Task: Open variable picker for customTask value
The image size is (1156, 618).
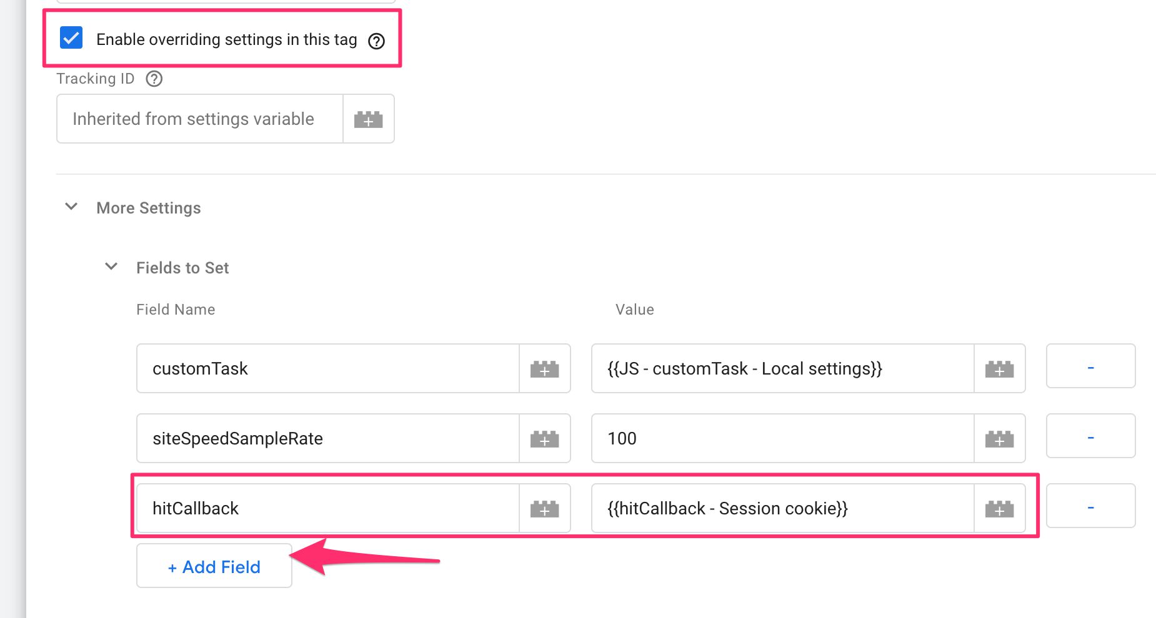Action: click(999, 368)
